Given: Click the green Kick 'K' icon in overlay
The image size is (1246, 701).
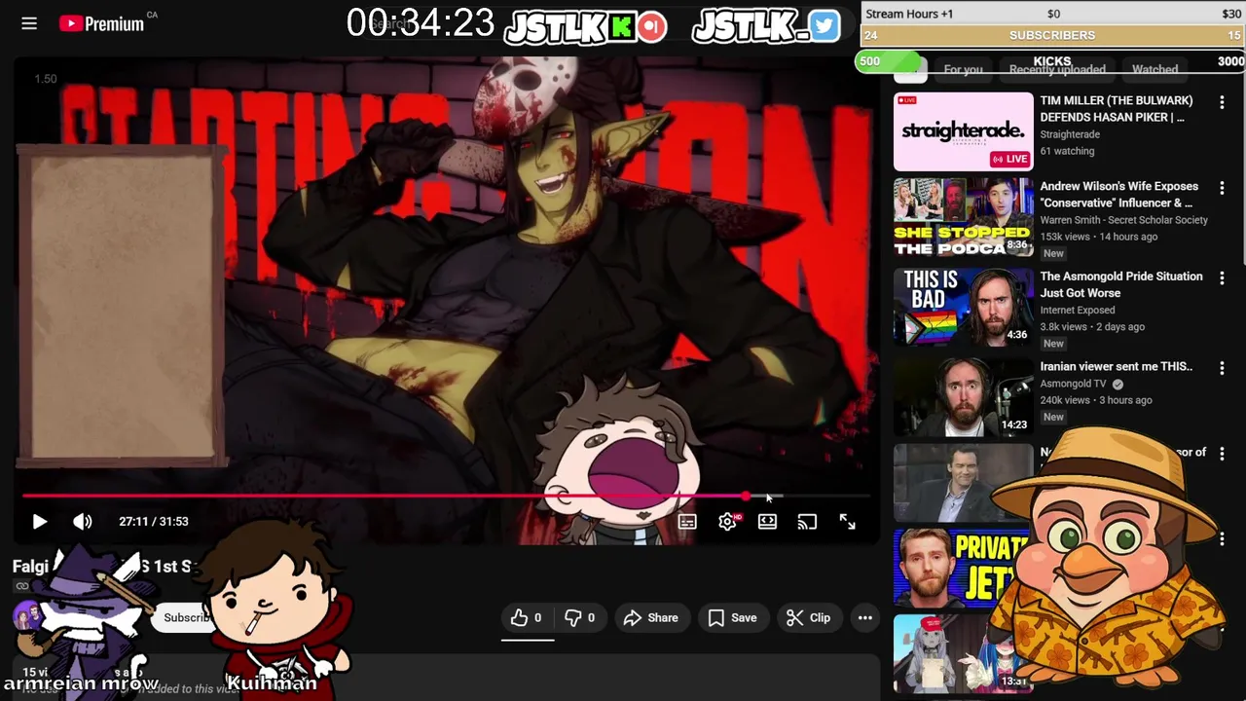Looking at the screenshot, I should 621,27.
